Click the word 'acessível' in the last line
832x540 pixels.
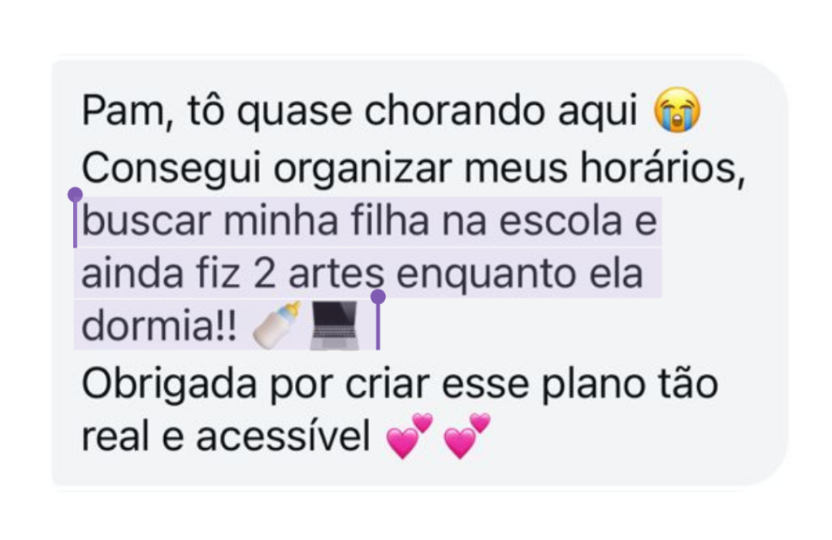(283, 436)
